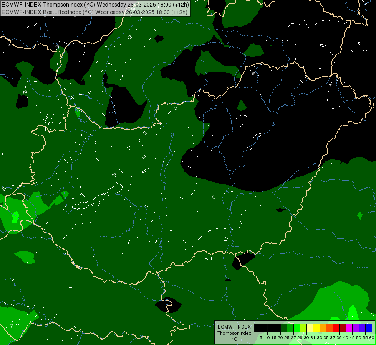Select the medium green 25-27 legend swatch

coord(290,328)
